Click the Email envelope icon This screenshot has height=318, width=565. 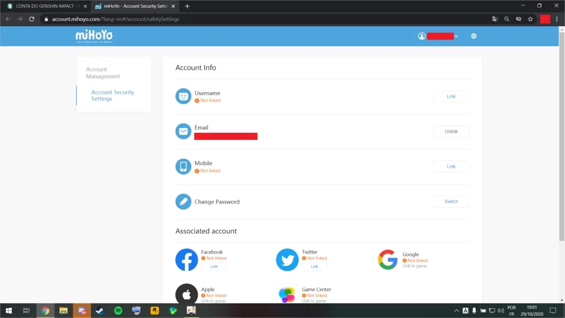(183, 132)
